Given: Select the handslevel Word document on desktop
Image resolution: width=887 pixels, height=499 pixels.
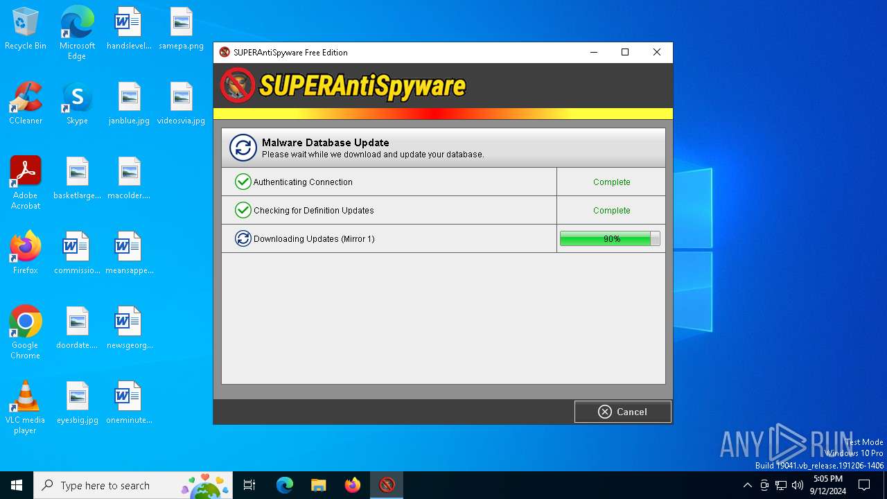Looking at the screenshot, I should coord(129,29).
